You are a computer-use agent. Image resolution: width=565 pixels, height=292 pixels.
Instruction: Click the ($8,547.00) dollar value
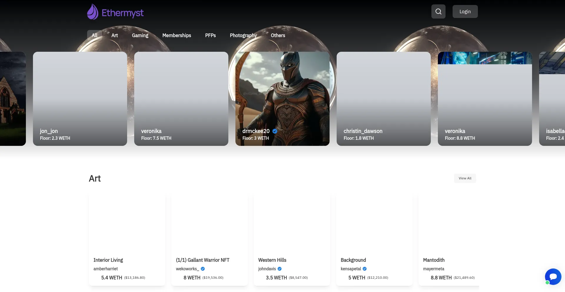[298, 278]
